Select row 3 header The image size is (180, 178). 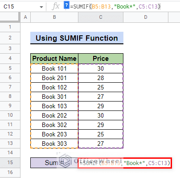tap(10, 49)
